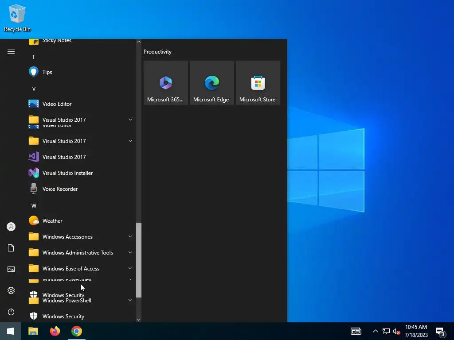The height and width of the screenshot is (340, 454).
Task: Expand Windows Administrative Tools chevron
Action: 130,252
